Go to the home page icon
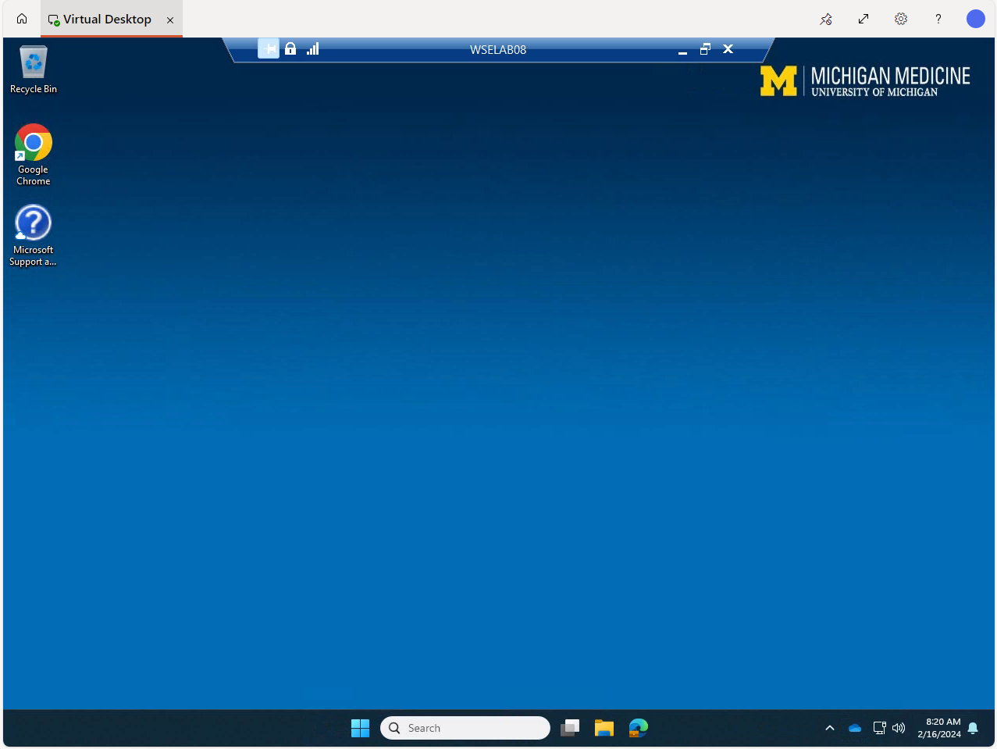The width and height of the screenshot is (997, 749). click(x=22, y=19)
